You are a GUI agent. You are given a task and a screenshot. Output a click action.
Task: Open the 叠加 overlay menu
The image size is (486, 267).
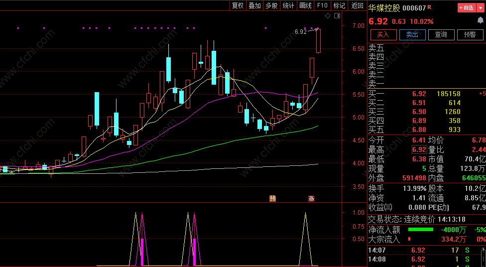click(x=255, y=5)
